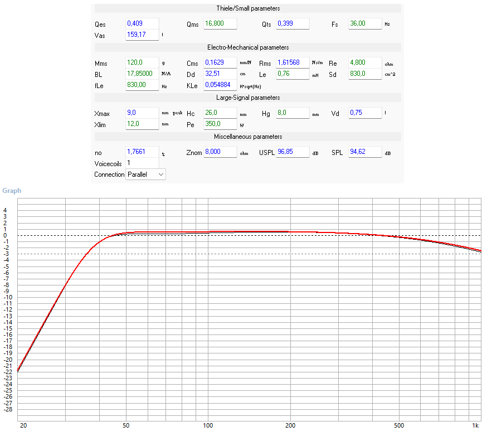Click the Pe power handling field
Image resolution: width=482 pixels, height=446 pixels.
point(220,124)
